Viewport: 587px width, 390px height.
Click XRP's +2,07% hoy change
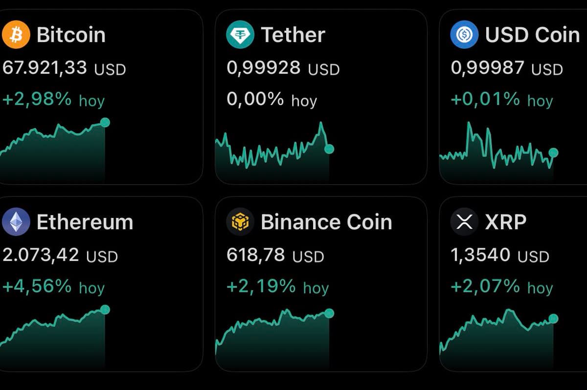pyautogui.click(x=501, y=287)
